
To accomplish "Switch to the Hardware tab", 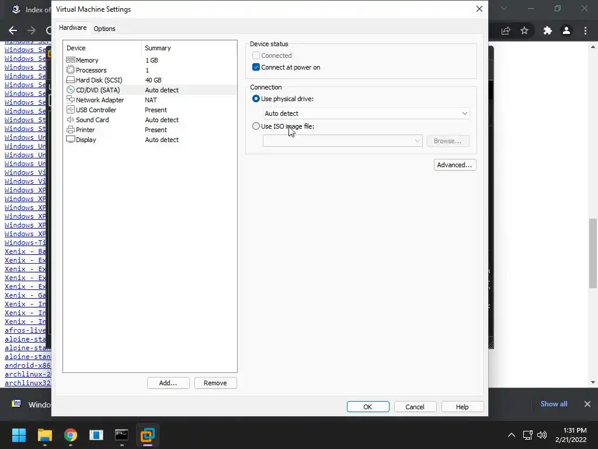I will pyautogui.click(x=72, y=28).
